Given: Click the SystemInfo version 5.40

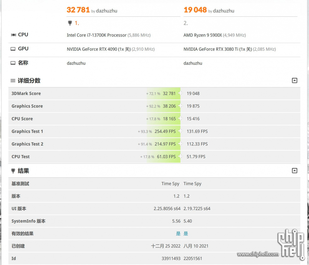Looking at the screenshot, I should 188,221.
